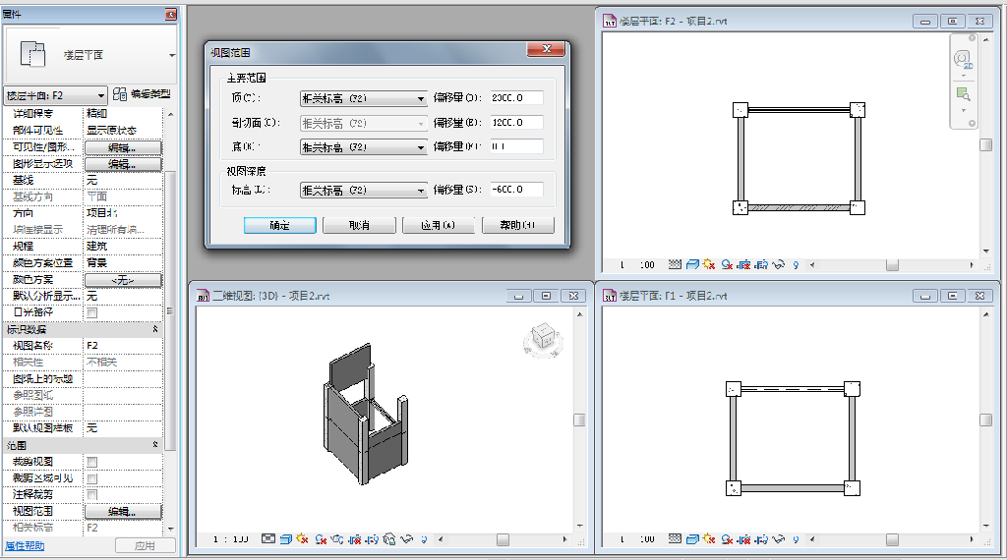Screen dimensions: 1007x560
Task: Reveal hidden elements bulb in 3D view
Action: click(x=424, y=539)
